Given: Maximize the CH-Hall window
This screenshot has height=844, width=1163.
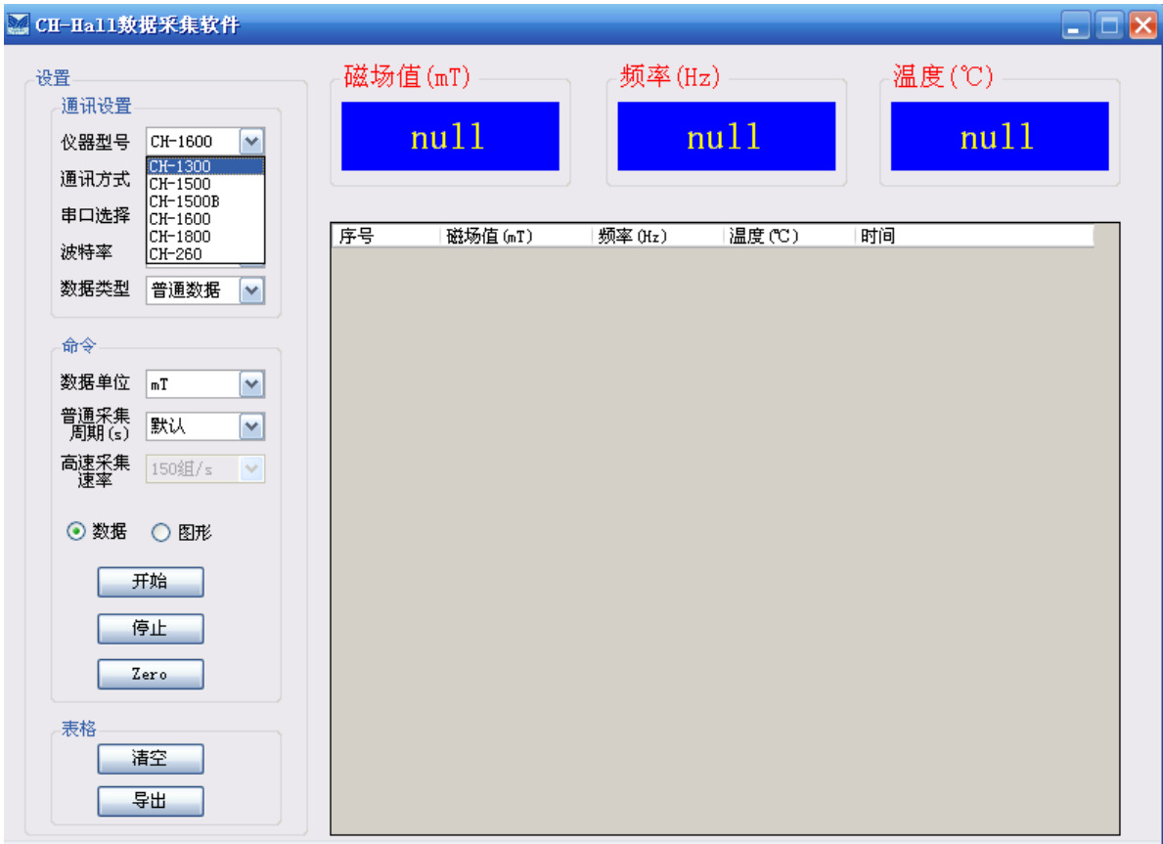Looking at the screenshot, I should (1109, 25).
